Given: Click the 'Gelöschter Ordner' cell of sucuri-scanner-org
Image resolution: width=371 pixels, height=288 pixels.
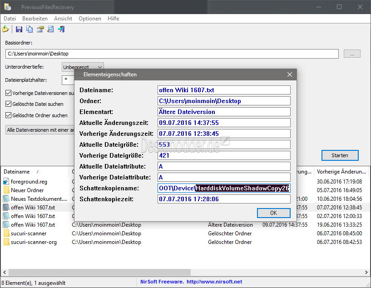Looking at the screenshot, I should [x=230, y=242].
